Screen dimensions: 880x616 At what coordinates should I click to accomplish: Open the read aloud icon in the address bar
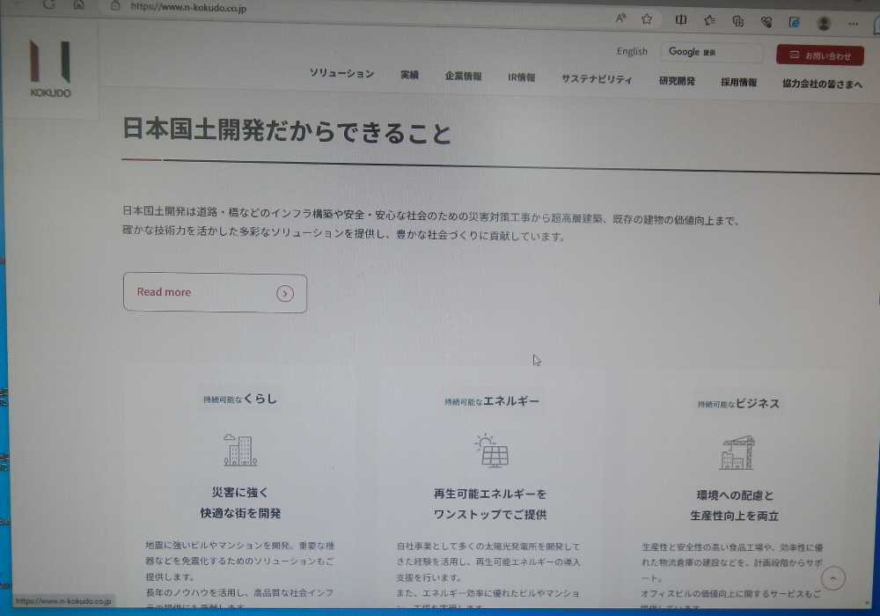(x=620, y=18)
